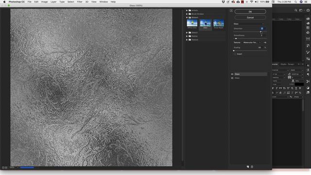The width and height of the screenshot is (311, 175).
Task: Hide the unselected lower Glass effect layer eye
Action: (232, 78)
